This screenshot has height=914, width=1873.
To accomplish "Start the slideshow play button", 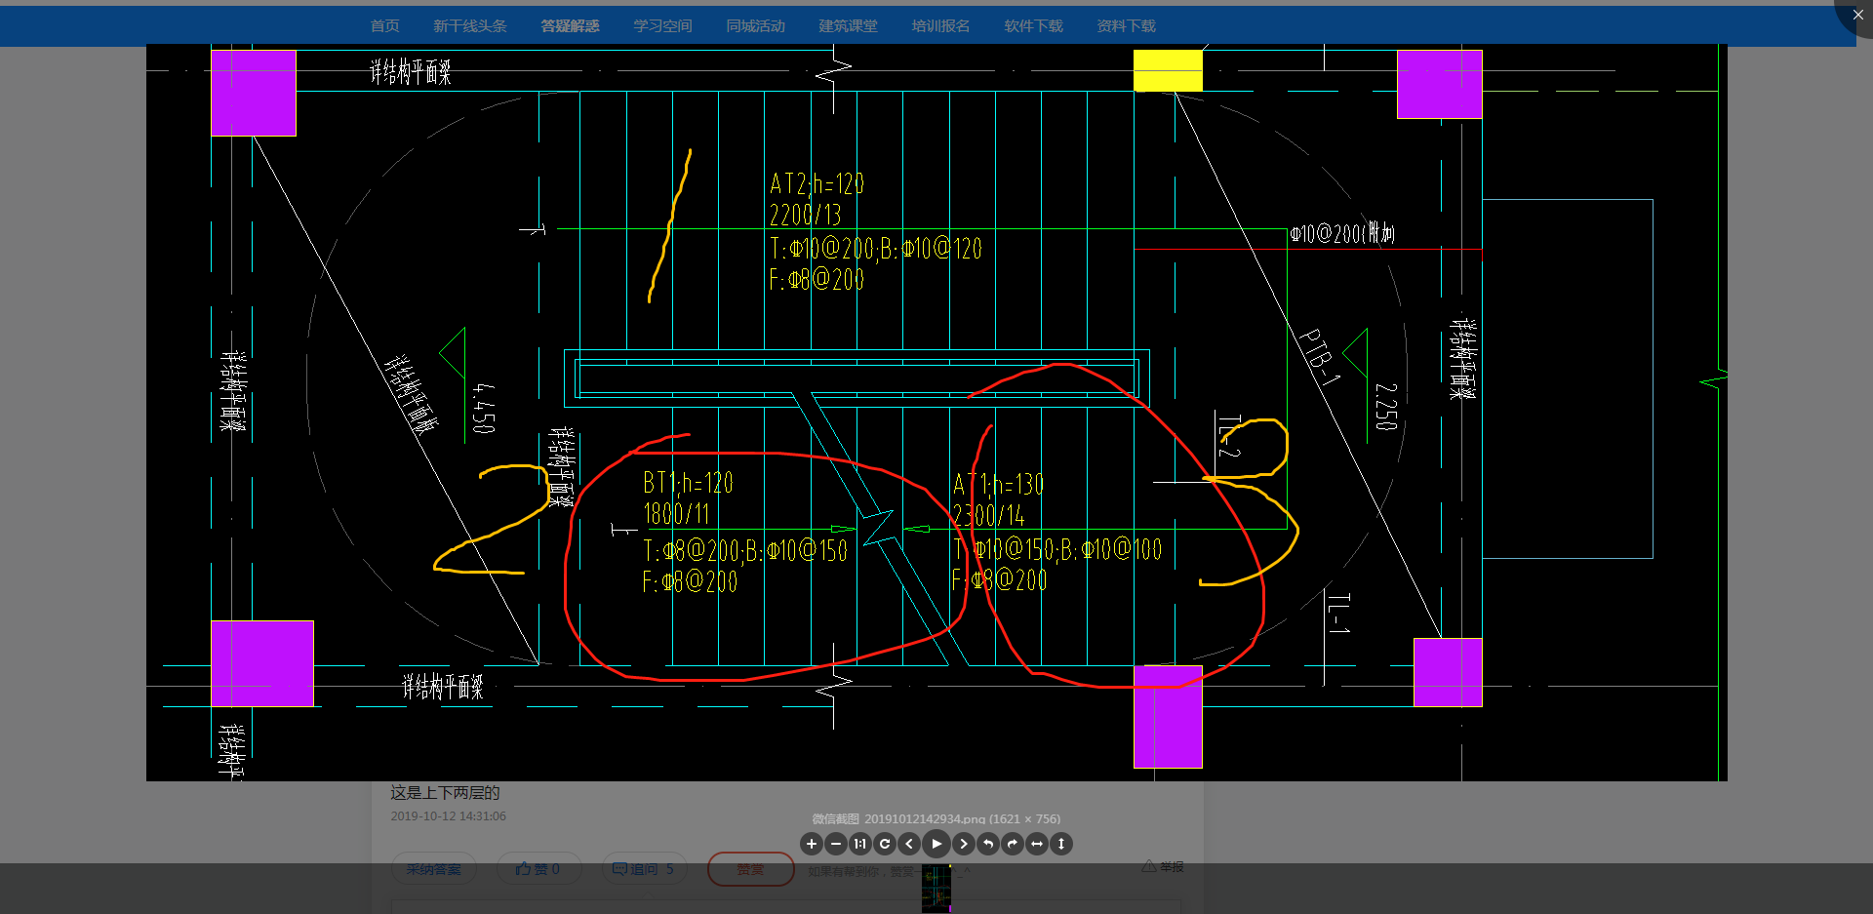I will tap(936, 844).
